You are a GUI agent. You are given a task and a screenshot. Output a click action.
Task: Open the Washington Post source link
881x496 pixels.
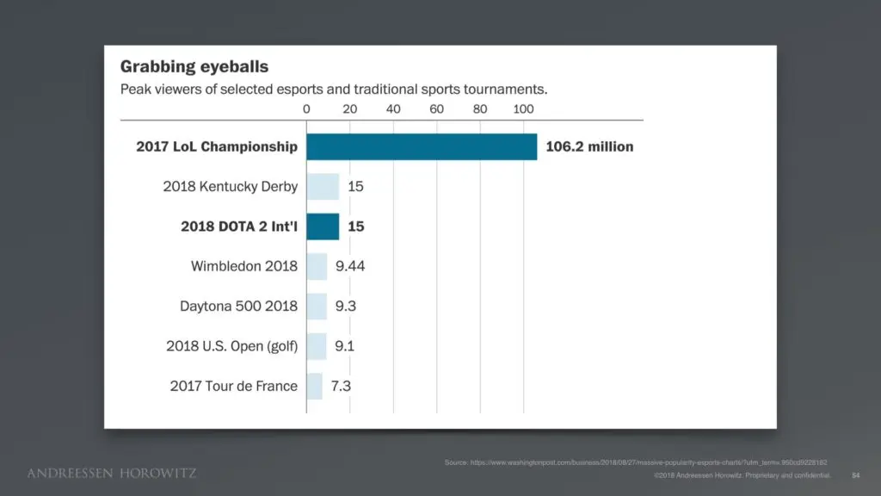click(649, 462)
